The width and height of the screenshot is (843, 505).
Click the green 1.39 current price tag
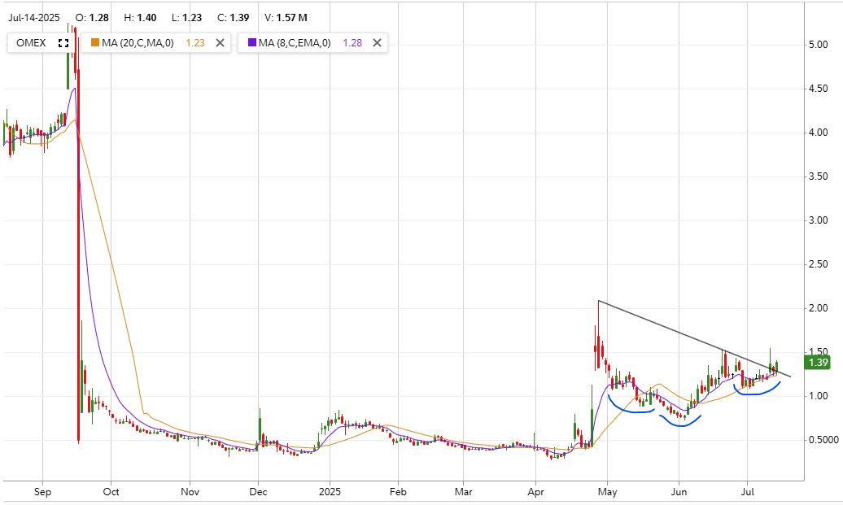(x=818, y=363)
